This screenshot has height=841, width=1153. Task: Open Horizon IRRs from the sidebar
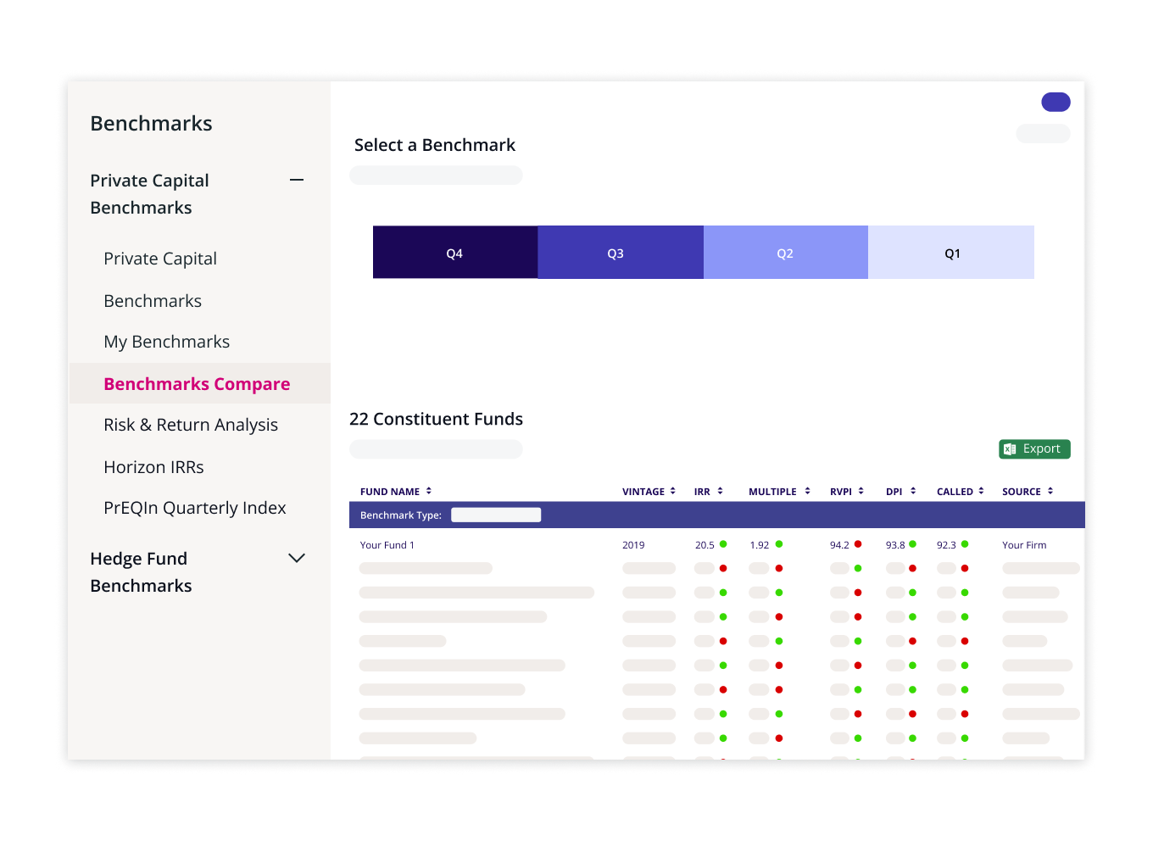click(x=153, y=467)
